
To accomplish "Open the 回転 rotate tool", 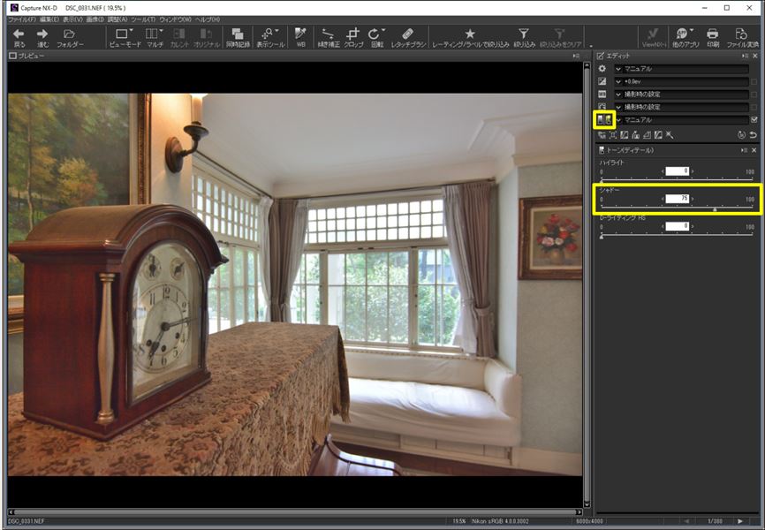I will [377, 37].
